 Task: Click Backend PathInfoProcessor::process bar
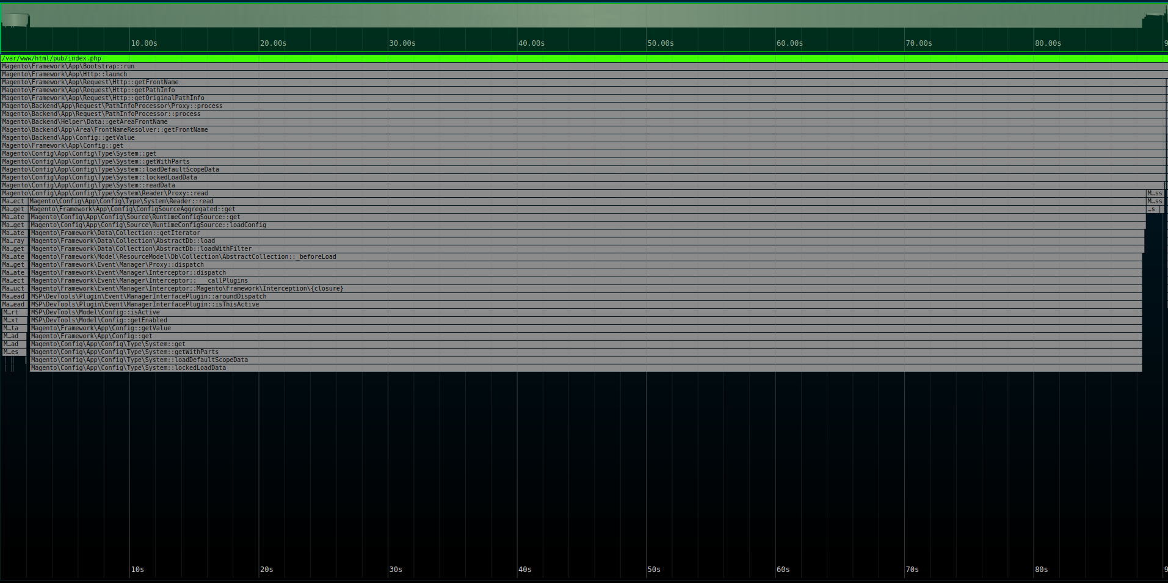pos(583,114)
